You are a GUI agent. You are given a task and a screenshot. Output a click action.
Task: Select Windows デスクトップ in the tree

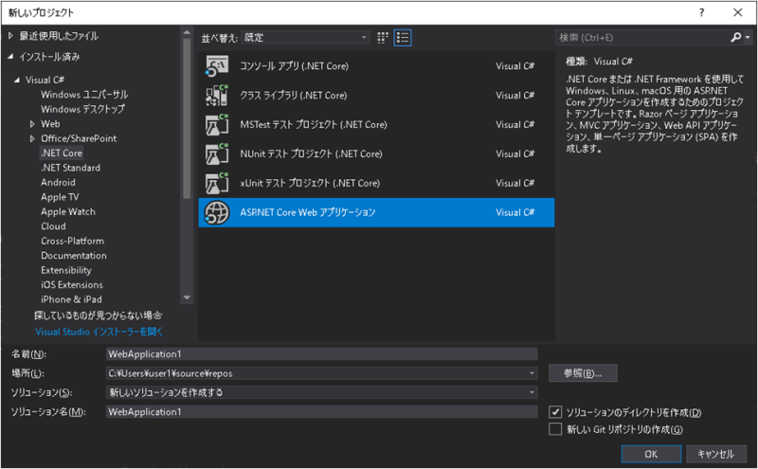82,109
